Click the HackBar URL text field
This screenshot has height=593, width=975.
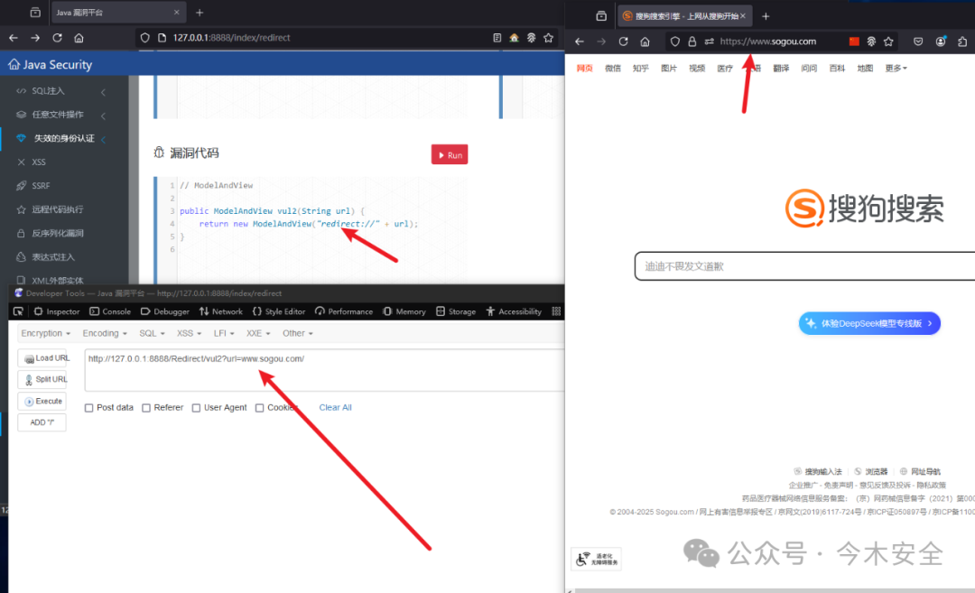pos(324,370)
